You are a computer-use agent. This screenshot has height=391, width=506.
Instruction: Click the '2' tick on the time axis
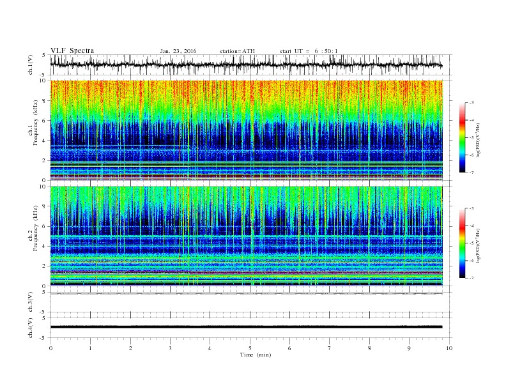130,348
